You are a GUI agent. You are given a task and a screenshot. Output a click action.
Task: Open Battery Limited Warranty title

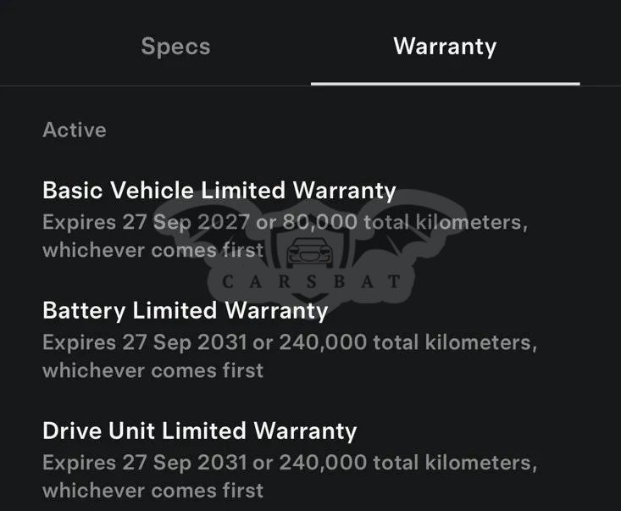pyautogui.click(x=185, y=310)
